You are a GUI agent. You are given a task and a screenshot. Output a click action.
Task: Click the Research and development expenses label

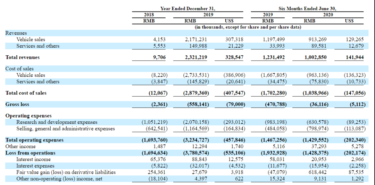[57, 122]
